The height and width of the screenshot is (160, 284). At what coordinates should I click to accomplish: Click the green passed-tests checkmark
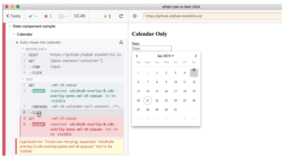[x=31, y=16]
